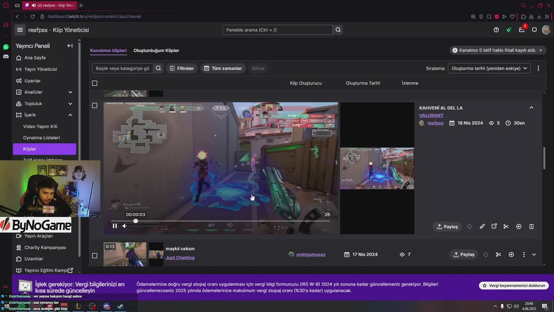Open the profile avatar menu
Viewport: 554px width, 312px height.
(546, 30)
